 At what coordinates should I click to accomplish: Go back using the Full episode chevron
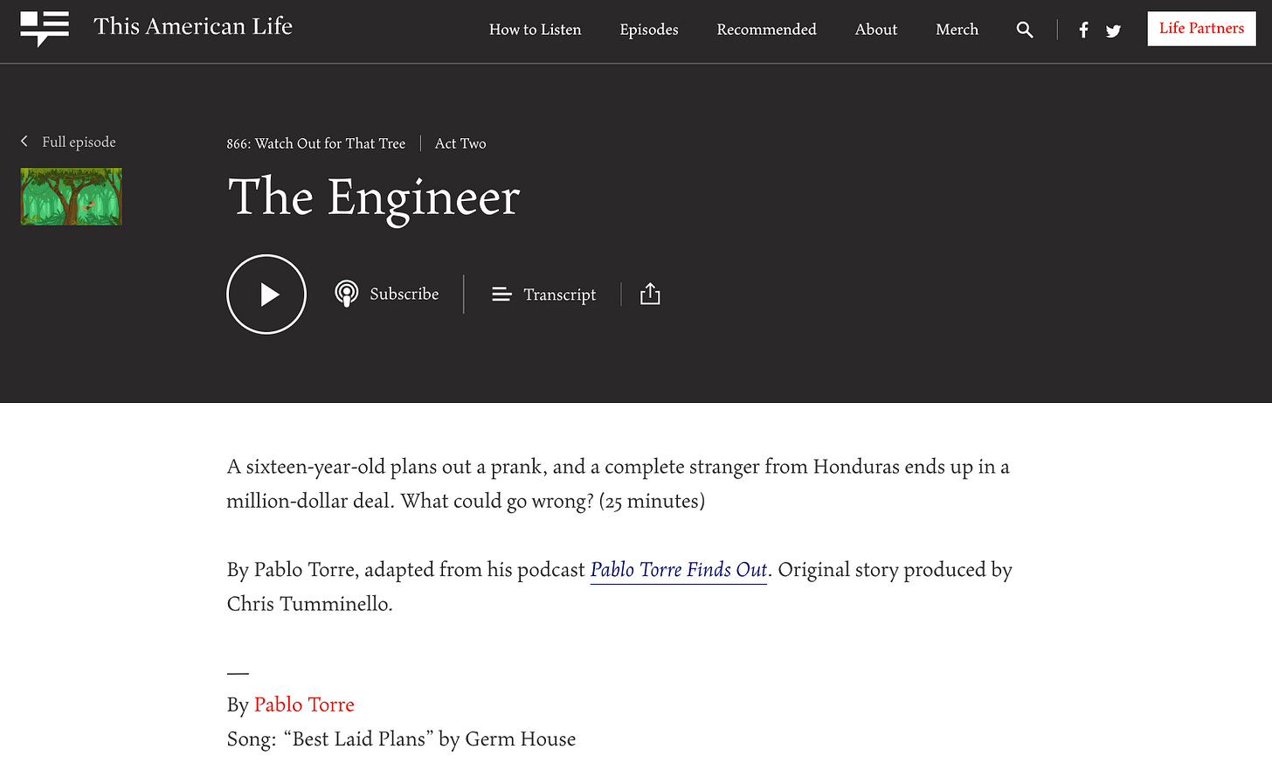click(x=24, y=142)
